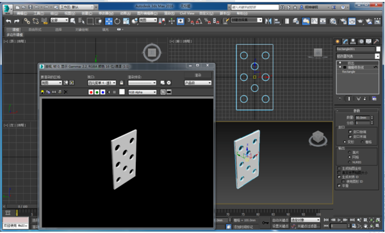The width and height of the screenshot is (385, 233).
Task: Toggle red channel in render window
Action: pyautogui.click(x=91, y=92)
